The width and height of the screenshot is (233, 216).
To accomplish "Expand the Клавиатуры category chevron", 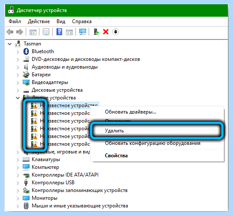I will tap(18, 160).
